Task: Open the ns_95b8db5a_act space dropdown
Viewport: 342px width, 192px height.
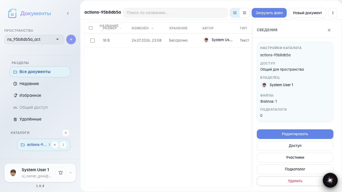Action: click(x=34, y=39)
